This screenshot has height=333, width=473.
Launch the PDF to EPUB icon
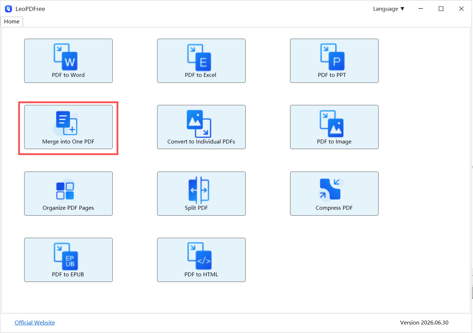[66, 256]
